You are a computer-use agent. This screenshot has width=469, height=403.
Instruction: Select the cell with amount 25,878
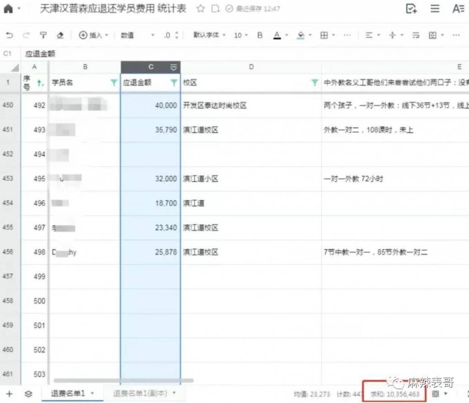150,252
